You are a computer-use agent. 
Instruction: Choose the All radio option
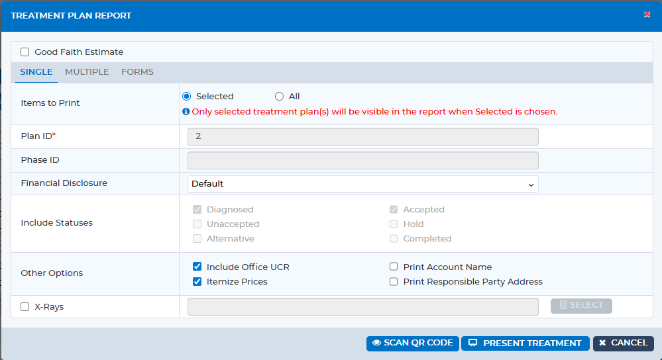point(279,97)
